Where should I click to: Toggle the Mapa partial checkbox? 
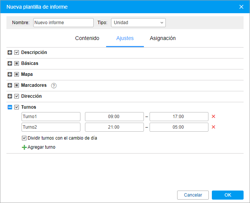point(17,74)
